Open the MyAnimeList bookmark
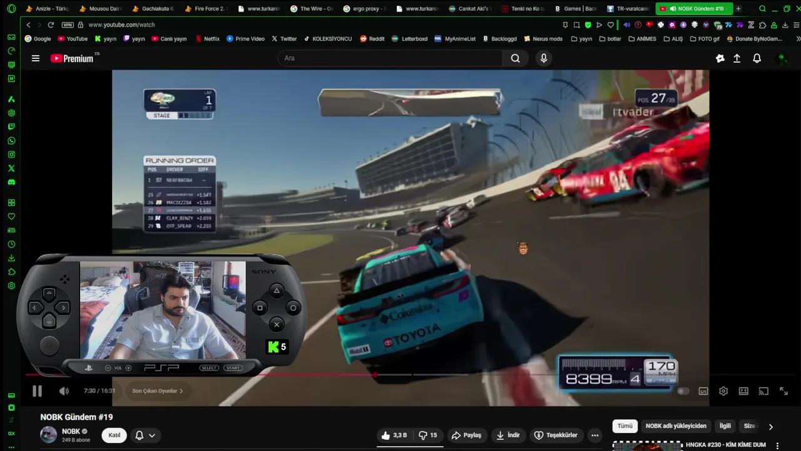Viewport: 801px width, 451px height. [454, 39]
